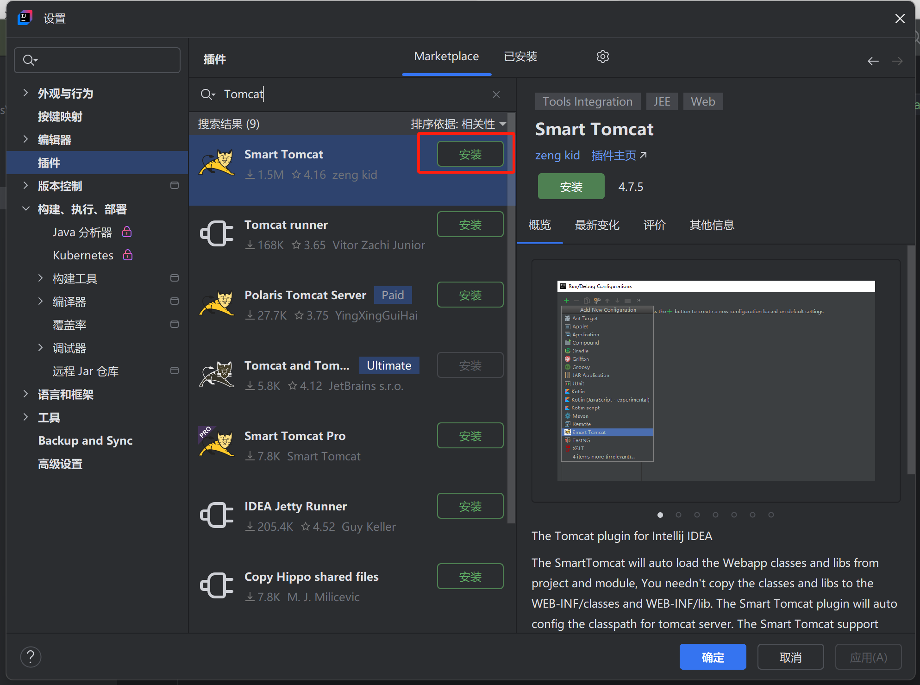The image size is (920, 685).
Task: Click the Tomcat and TomEE plugin icon
Action: [x=217, y=374]
